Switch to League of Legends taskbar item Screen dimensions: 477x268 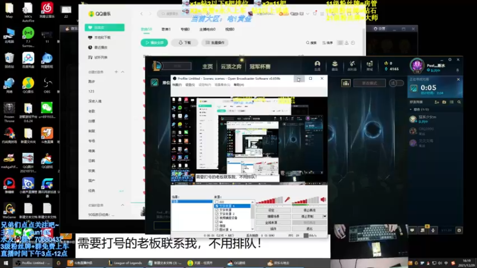pos(125,263)
